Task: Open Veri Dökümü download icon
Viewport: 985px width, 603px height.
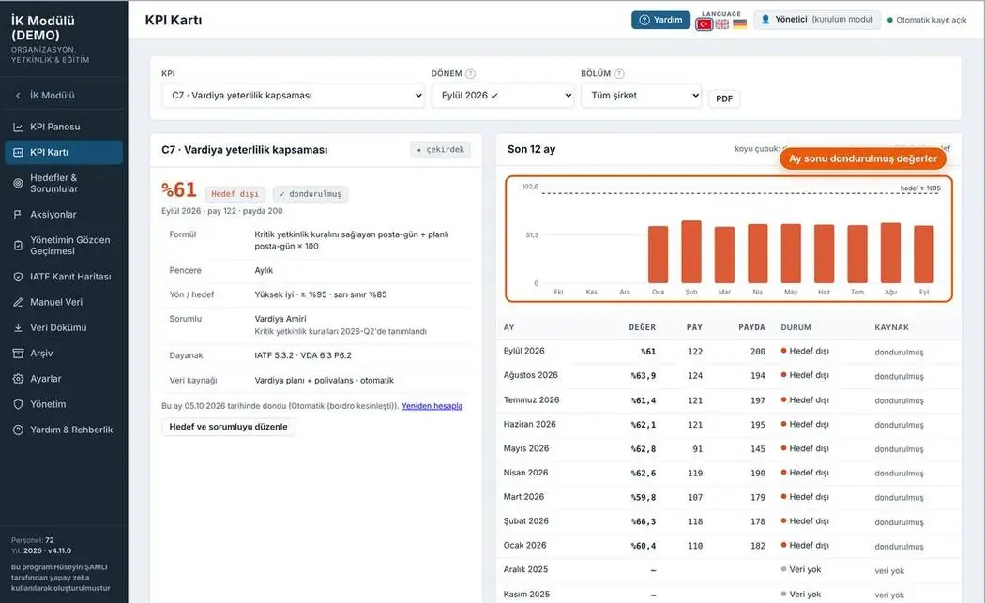Action: coord(18,328)
